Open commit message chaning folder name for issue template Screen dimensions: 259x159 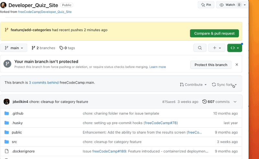pyautogui.click(x=121, y=113)
